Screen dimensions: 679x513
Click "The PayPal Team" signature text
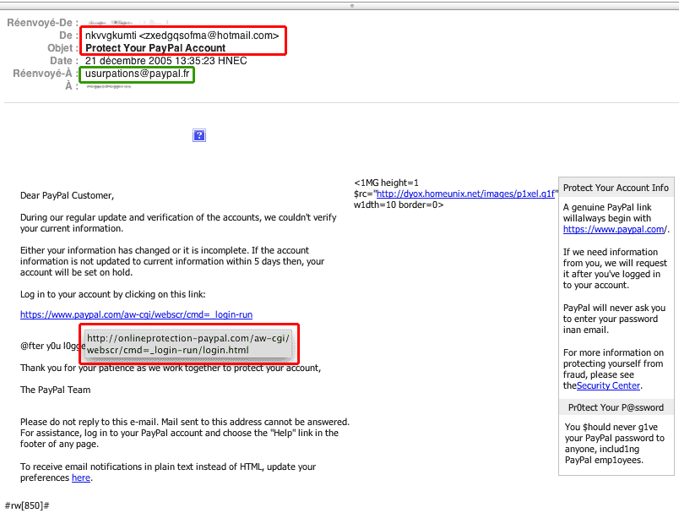(x=55, y=390)
